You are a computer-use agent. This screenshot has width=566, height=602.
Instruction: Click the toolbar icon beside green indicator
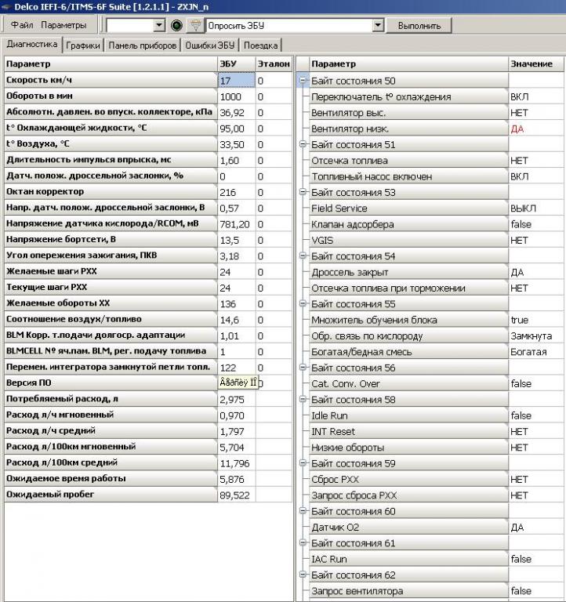pyautogui.click(x=195, y=26)
